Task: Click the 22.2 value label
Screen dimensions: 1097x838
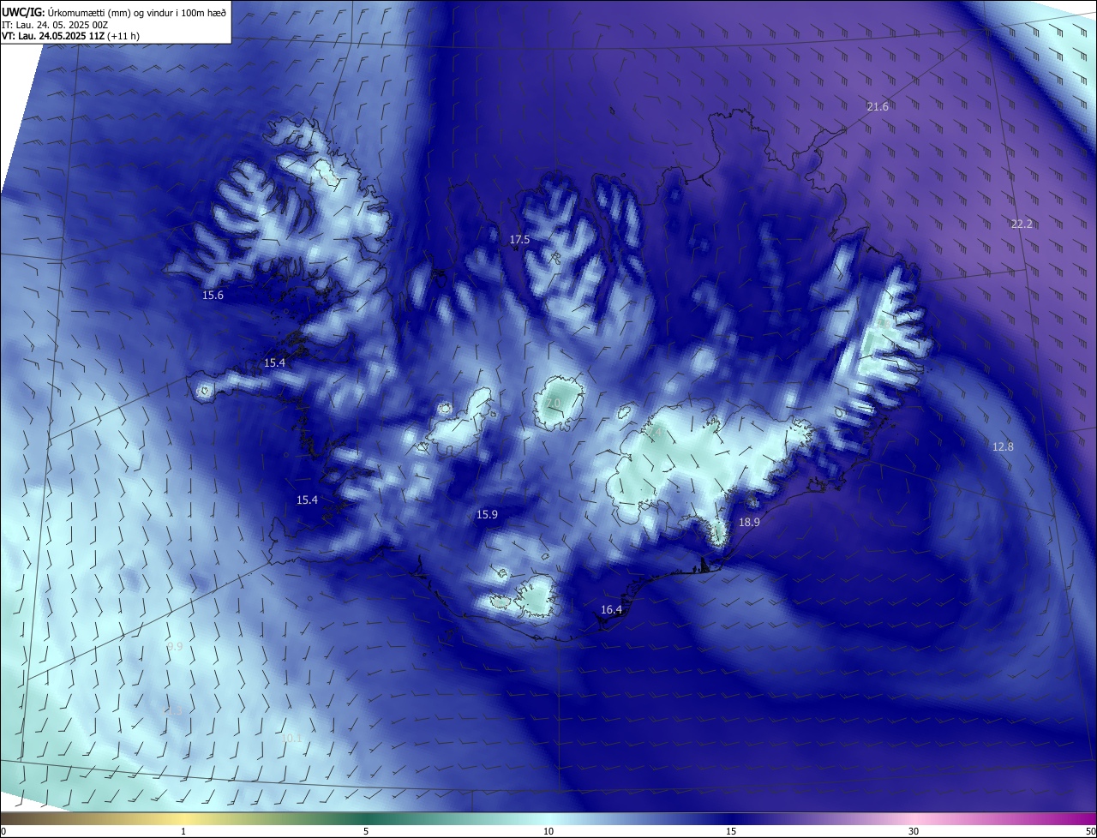Action: tap(1022, 224)
